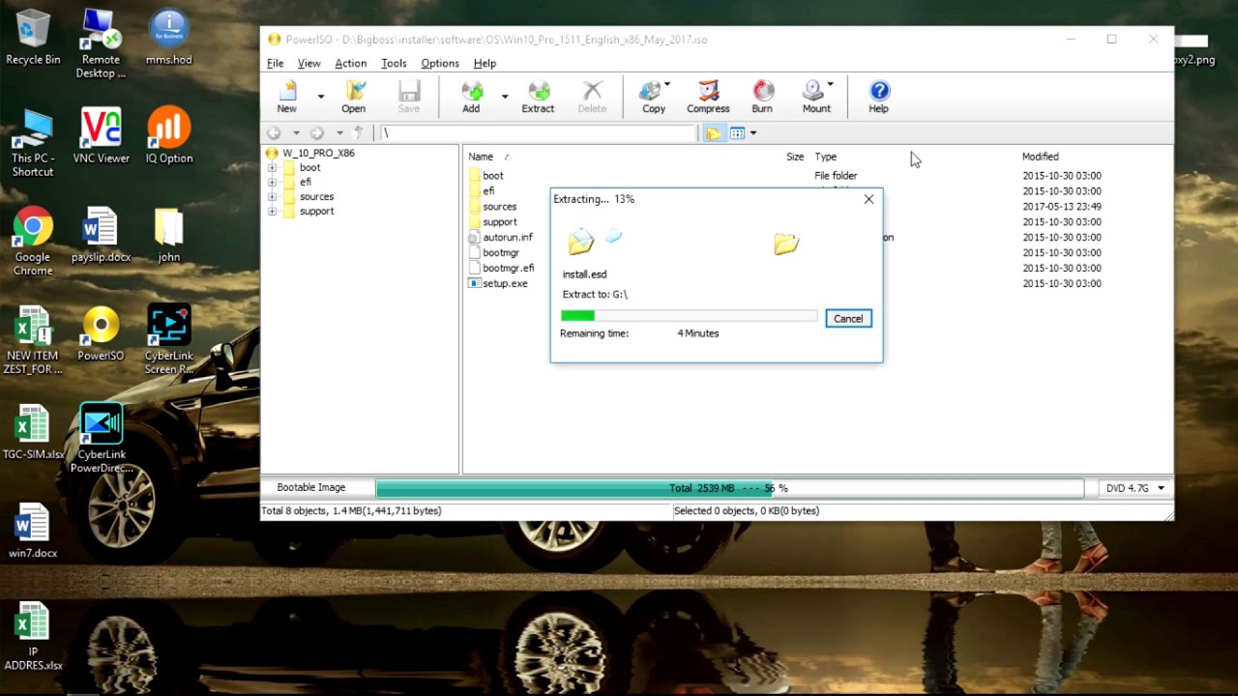The width and height of the screenshot is (1238, 696).
Task: Open the Tools menu
Action: pos(394,63)
